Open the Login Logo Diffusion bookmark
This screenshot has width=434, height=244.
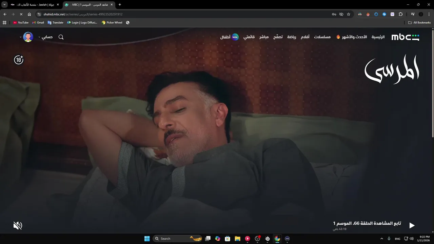click(82, 23)
